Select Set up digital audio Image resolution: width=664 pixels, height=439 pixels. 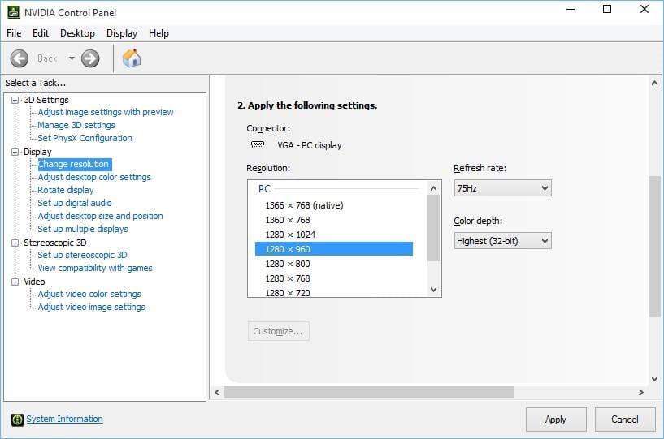coord(75,203)
